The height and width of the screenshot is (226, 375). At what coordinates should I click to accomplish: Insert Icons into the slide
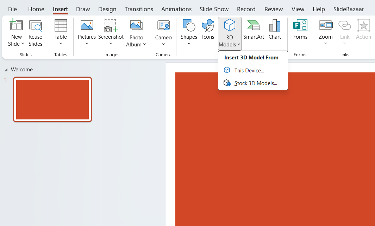pos(208,30)
